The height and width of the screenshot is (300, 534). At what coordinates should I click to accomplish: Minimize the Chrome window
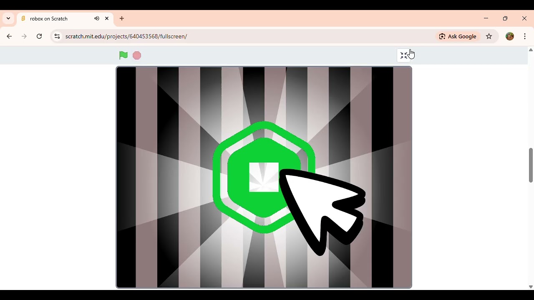click(x=486, y=18)
